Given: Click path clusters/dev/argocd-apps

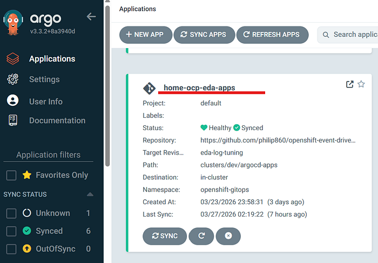Looking at the screenshot, I should click(239, 165).
